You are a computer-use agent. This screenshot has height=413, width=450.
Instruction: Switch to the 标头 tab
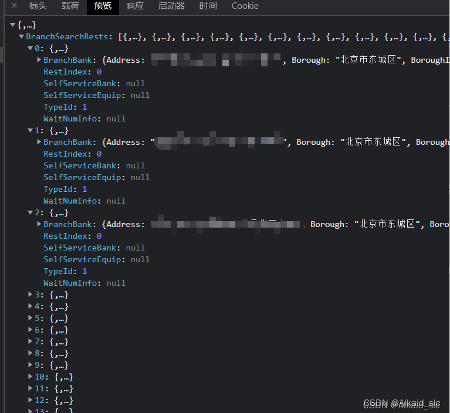(38, 6)
